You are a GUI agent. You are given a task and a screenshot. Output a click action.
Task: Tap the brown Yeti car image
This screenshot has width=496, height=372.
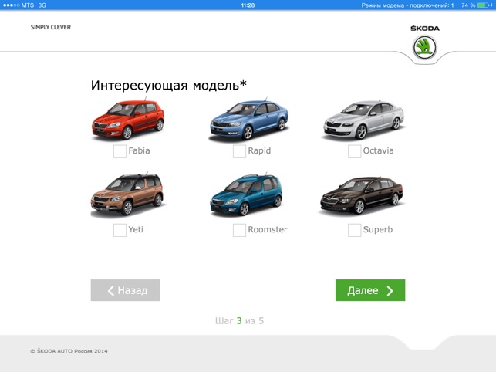click(x=127, y=194)
